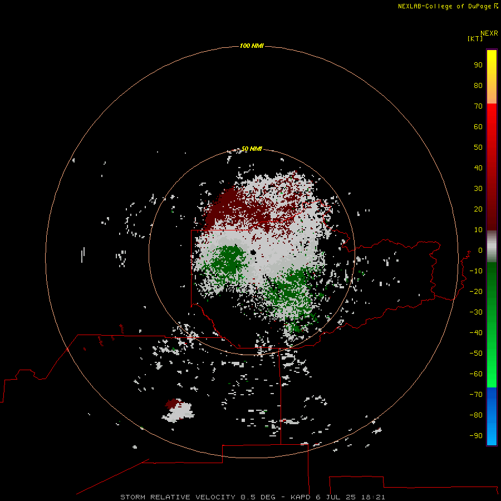501x501 pixels.
Task: Click the -70 value on the velocity scale
Action: pyautogui.click(x=476, y=394)
